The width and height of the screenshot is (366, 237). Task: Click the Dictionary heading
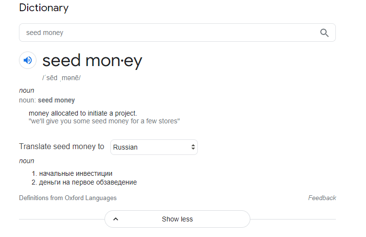click(x=44, y=8)
